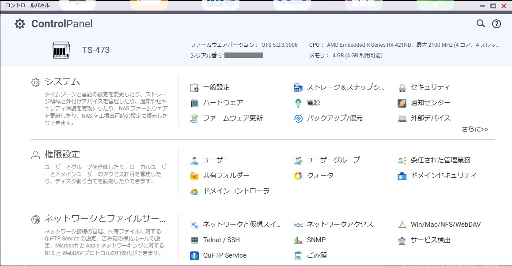
Task: Open the 委任された管理業務 icon
Action: 402,161
